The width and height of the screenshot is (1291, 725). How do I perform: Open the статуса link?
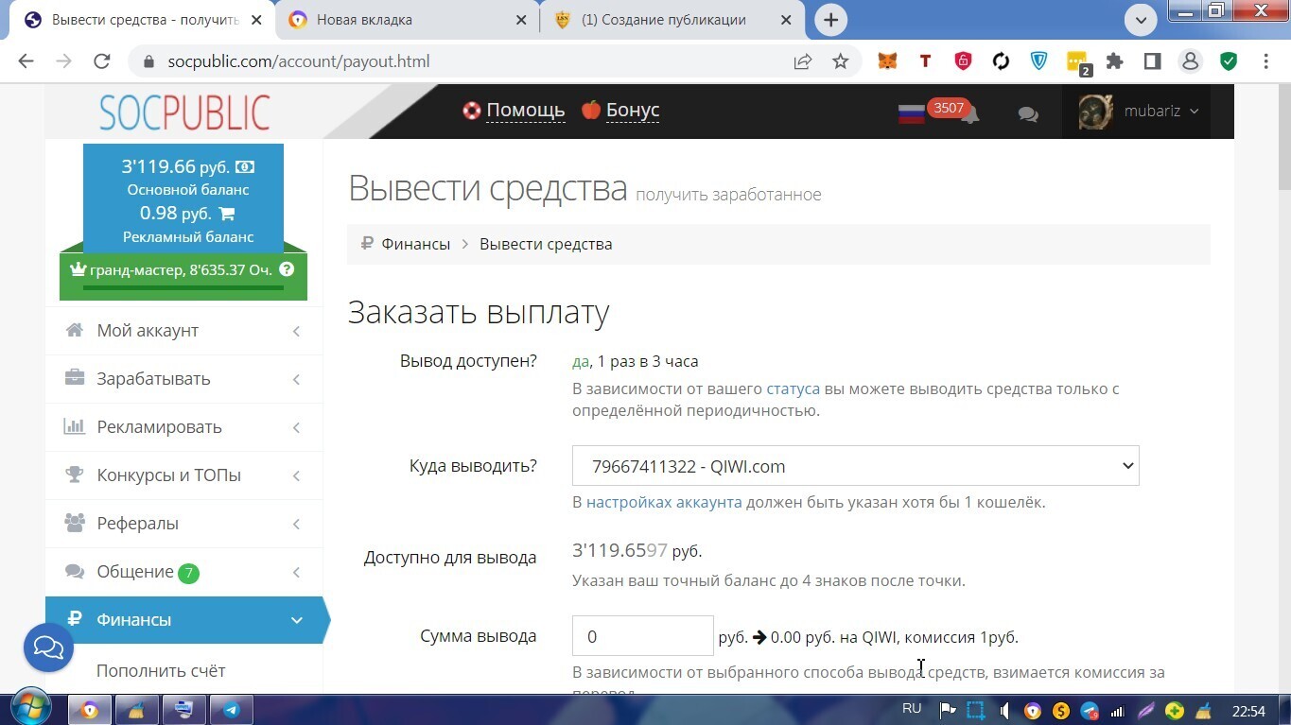pos(794,388)
